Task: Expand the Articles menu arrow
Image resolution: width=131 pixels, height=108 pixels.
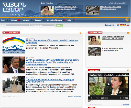Action: (19, 20)
